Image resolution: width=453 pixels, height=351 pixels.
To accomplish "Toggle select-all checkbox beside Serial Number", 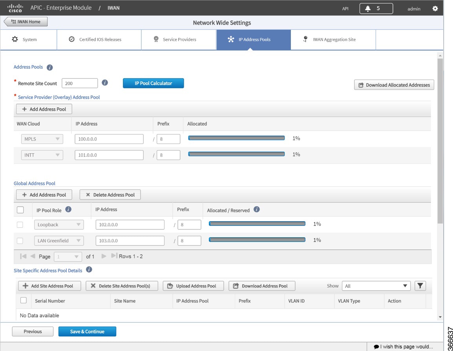I will coord(24,300).
